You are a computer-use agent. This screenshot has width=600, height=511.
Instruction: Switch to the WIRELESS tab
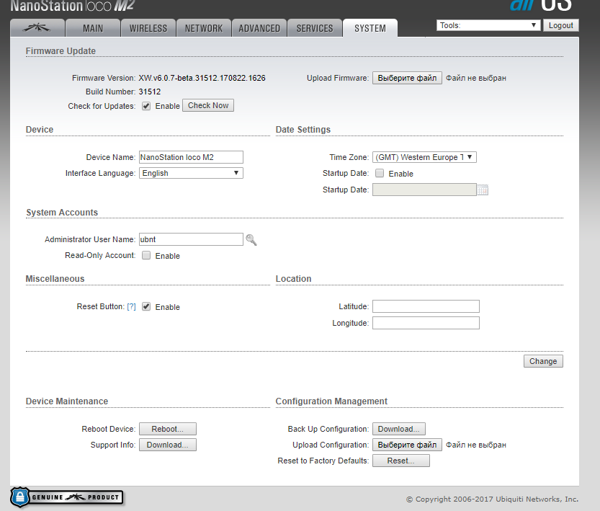pos(148,28)
